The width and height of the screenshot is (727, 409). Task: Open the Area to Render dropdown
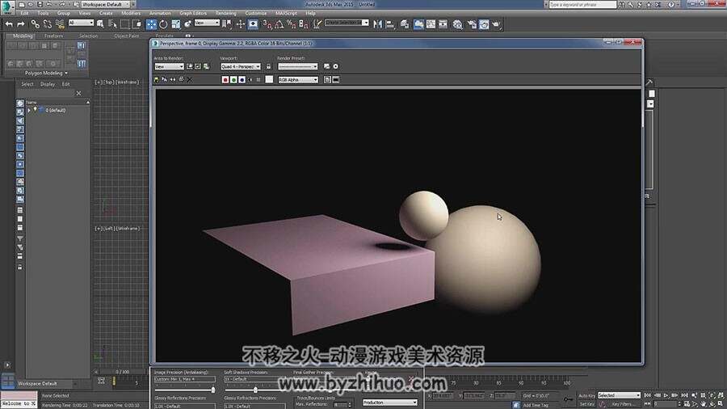170,67
